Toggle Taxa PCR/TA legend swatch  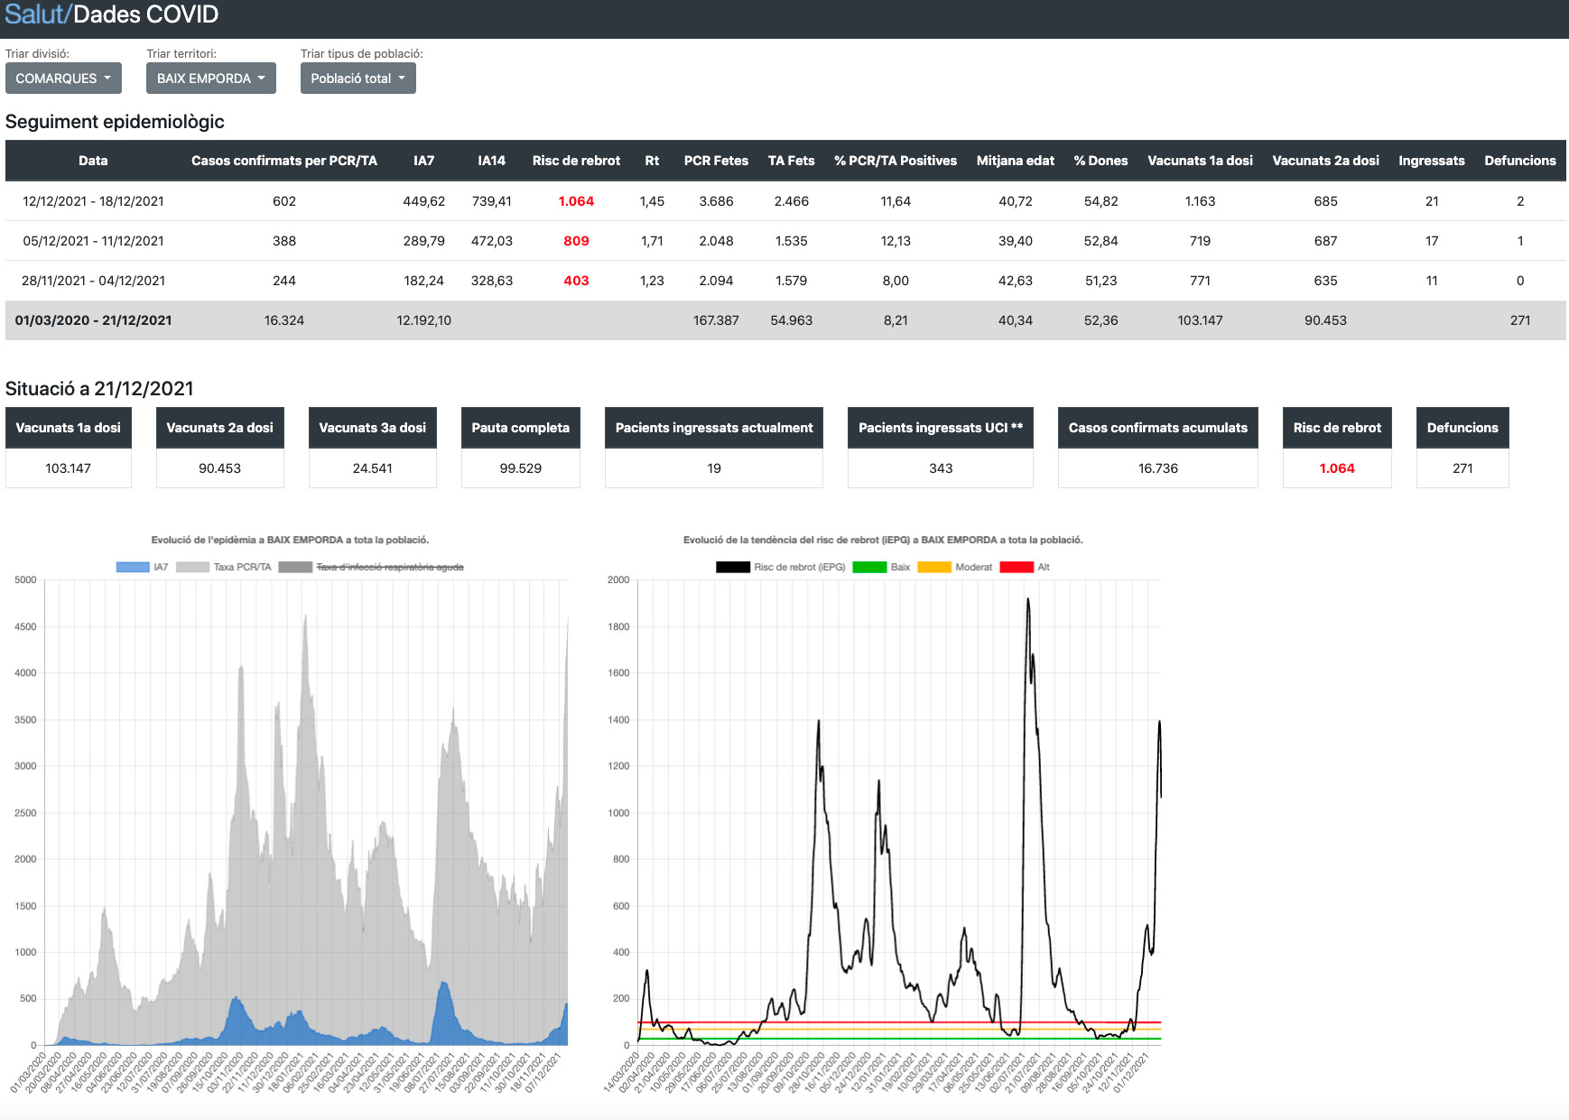pyautogui.click(x=192, y=567)
